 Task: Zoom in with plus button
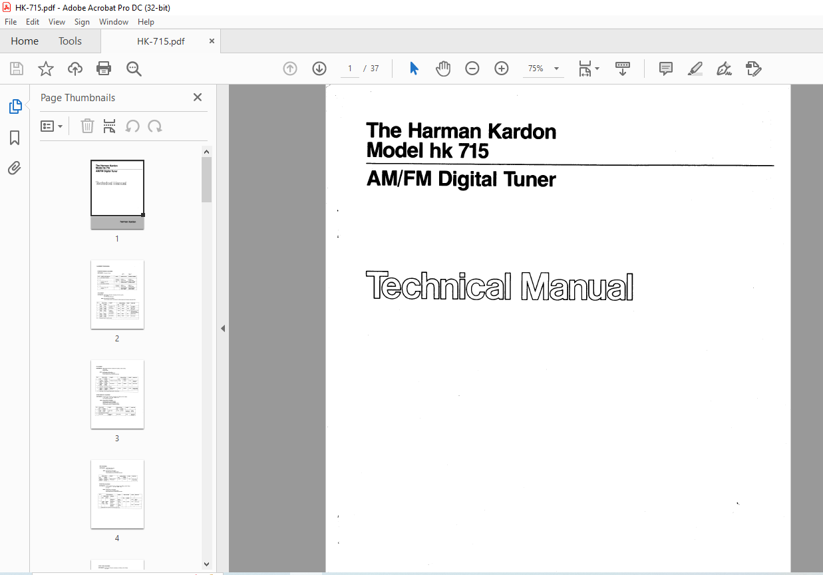502,69
